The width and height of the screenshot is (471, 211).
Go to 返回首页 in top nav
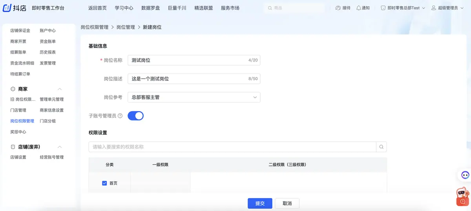pyautogui.click(x=97, y=8)
